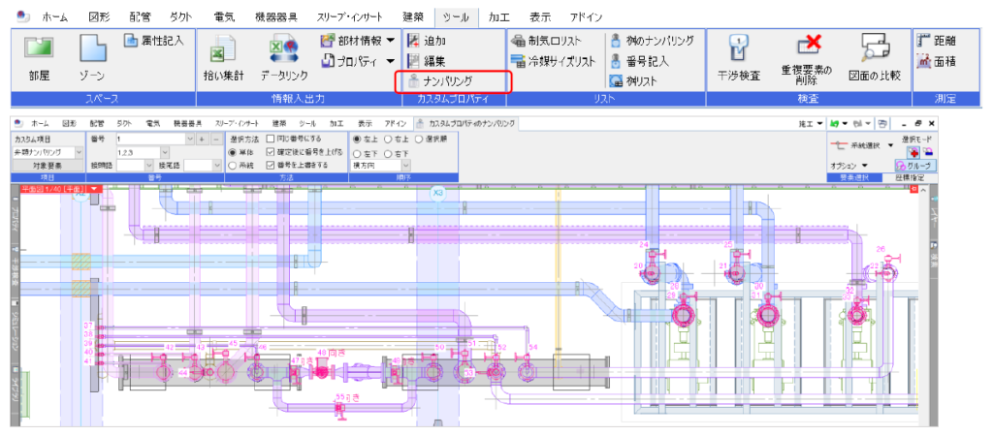
Task: Select the 系統 radio button
Action: tap(233, 165)
